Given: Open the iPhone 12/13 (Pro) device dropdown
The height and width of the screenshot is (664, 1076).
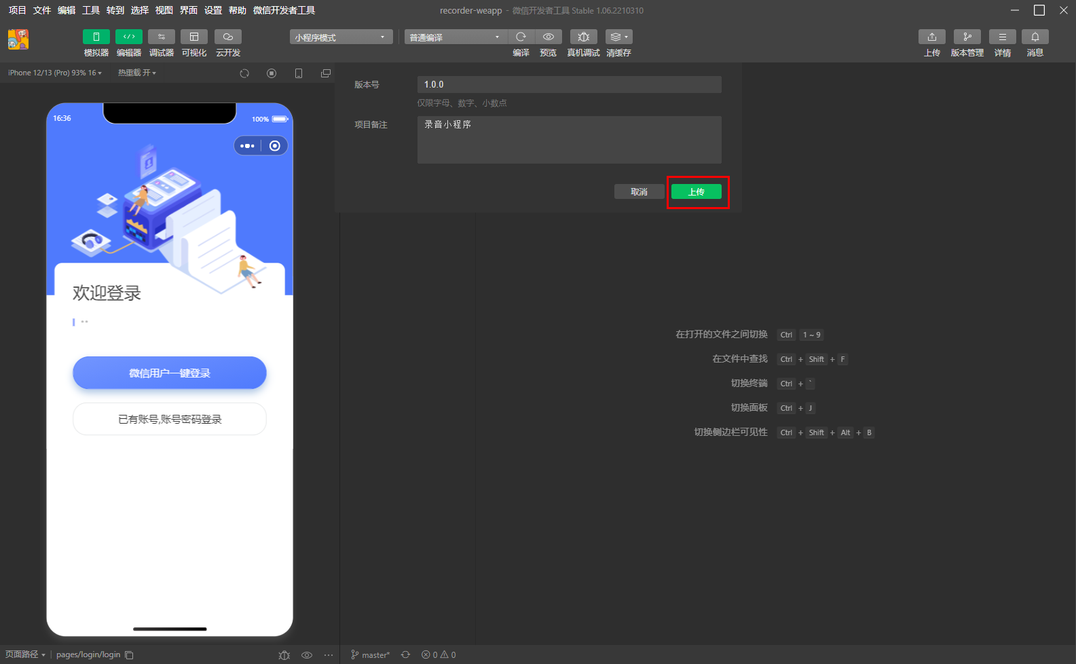Looking at the screenshot, I should click(55, 73).
